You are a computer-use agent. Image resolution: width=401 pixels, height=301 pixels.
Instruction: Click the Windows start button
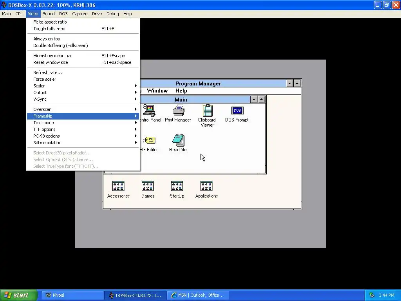[19, 295]
